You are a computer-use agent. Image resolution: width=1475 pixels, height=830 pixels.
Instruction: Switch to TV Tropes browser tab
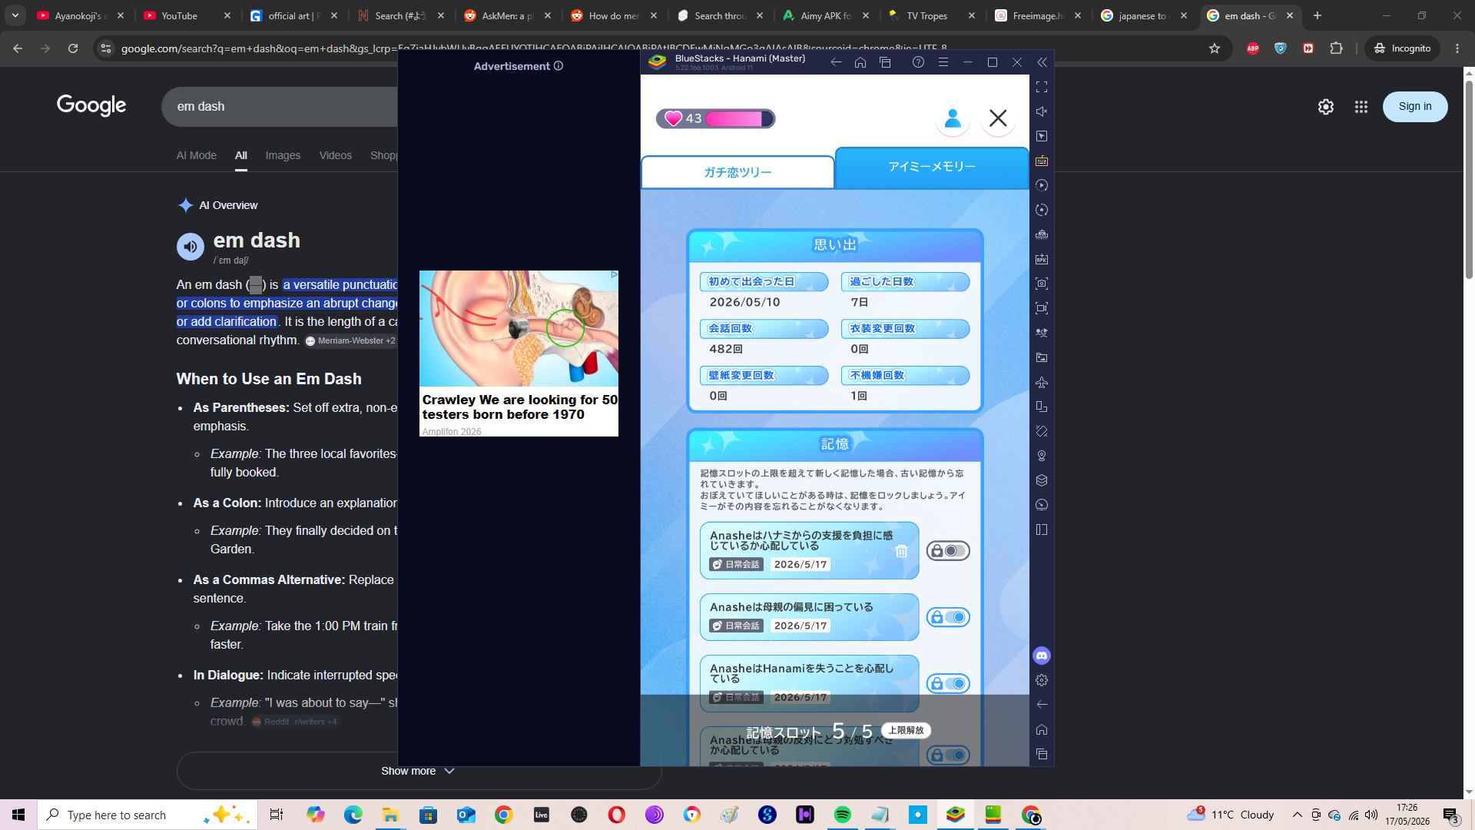[932, 15]
